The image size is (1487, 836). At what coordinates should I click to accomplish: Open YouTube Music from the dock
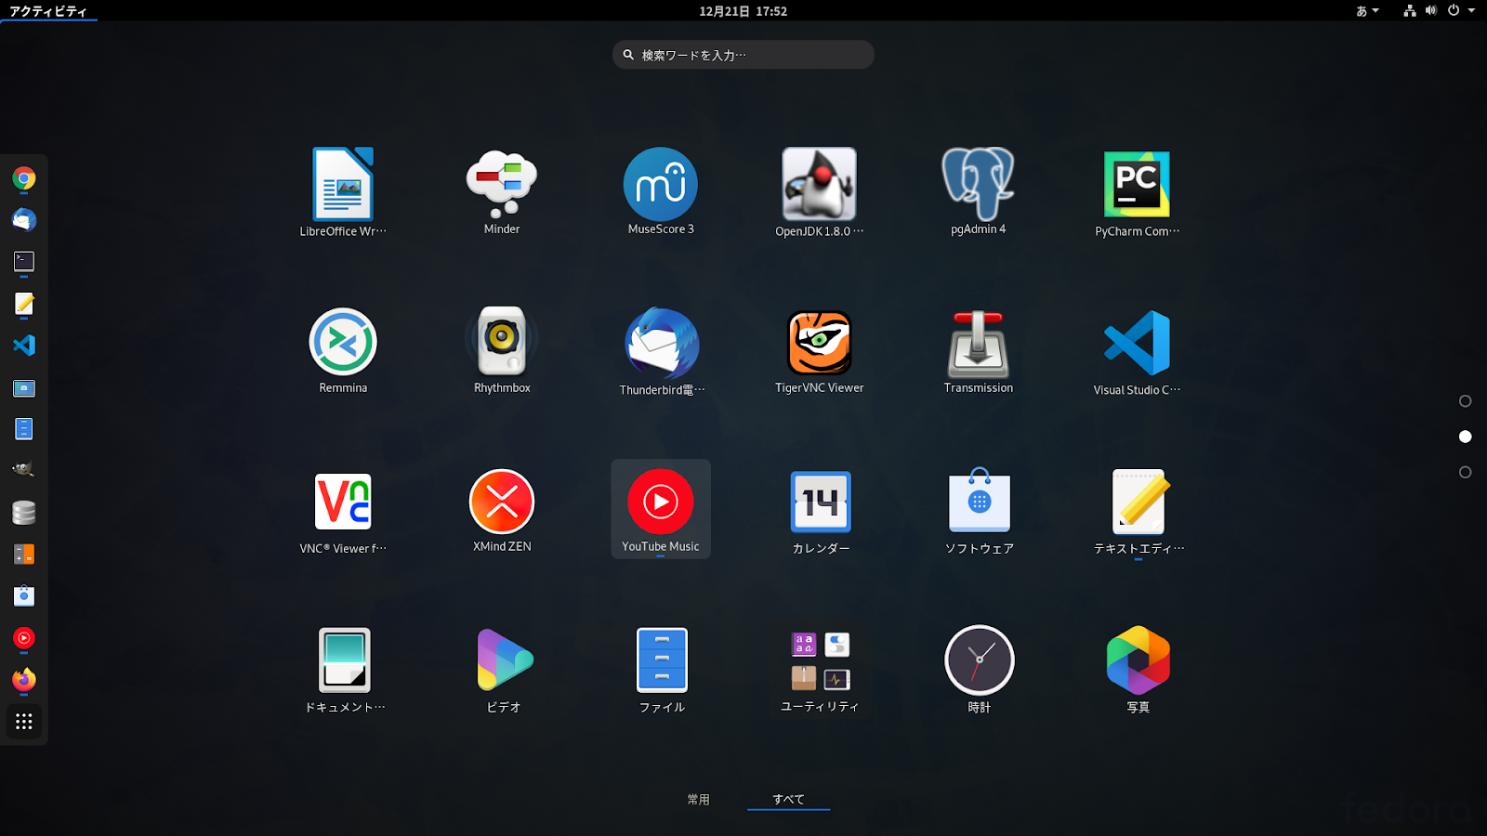[24, 638]
